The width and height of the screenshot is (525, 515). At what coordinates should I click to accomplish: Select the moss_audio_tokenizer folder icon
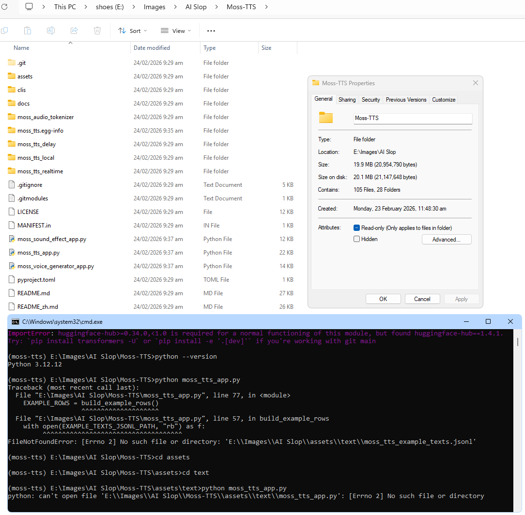pos(12,117)
